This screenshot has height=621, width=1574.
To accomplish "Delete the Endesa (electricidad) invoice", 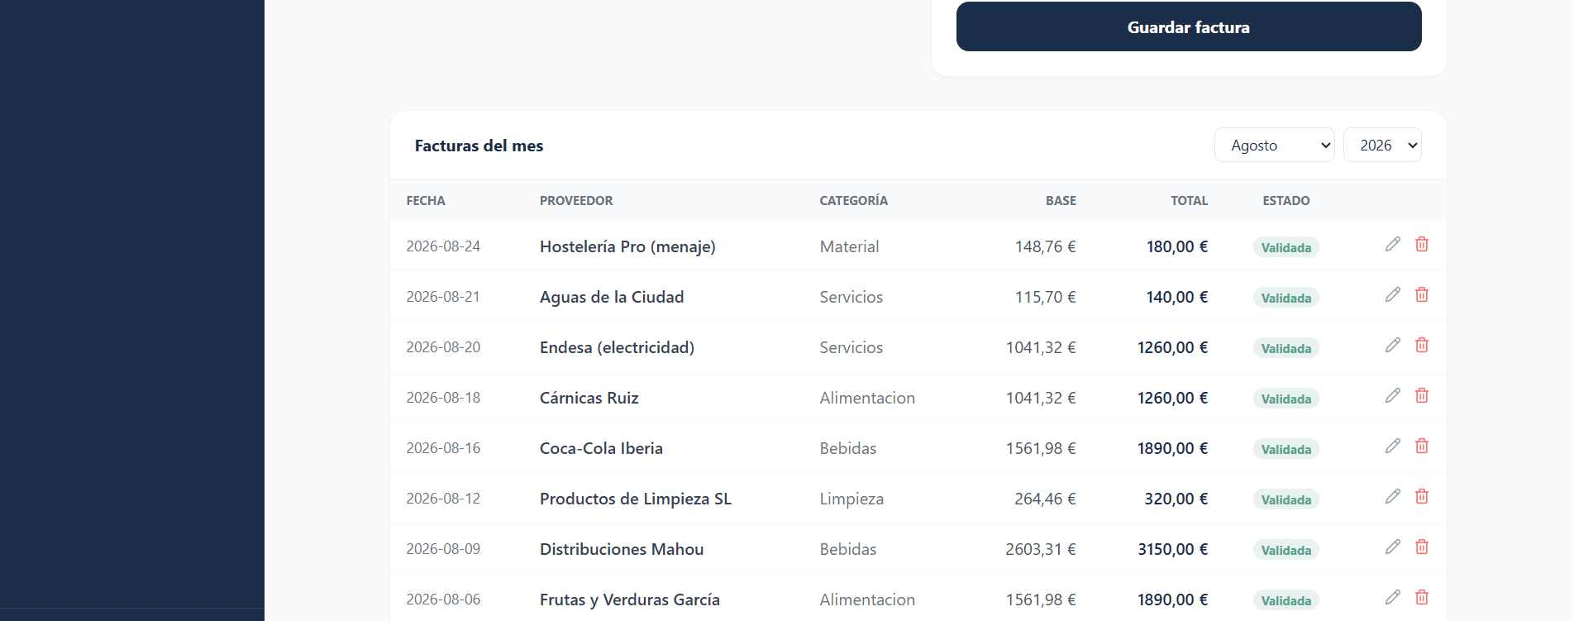I will coord(1422,345).
